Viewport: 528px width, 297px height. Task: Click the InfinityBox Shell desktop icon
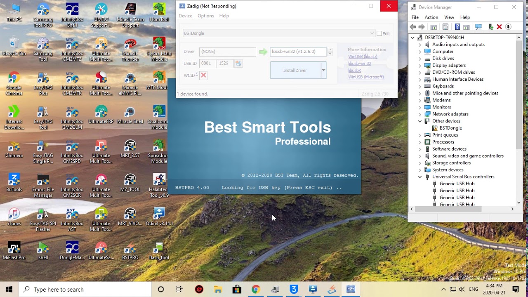pos(72,15)
